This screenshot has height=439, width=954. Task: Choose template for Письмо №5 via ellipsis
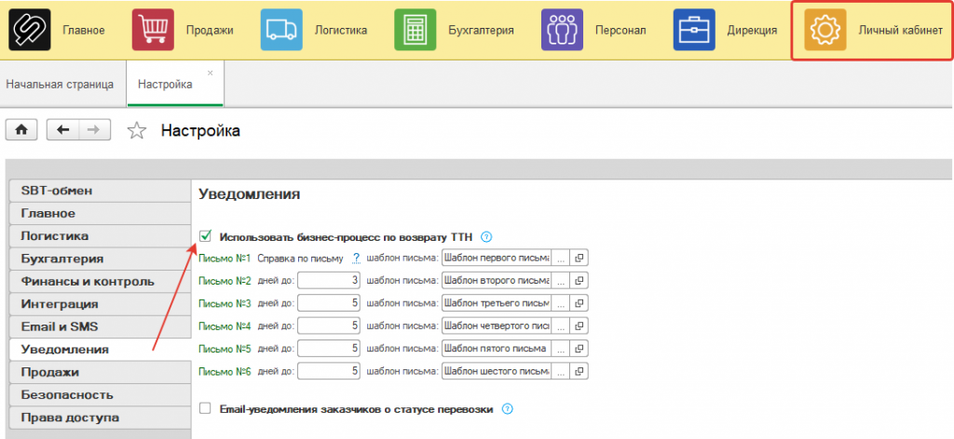tap(560, 348)
